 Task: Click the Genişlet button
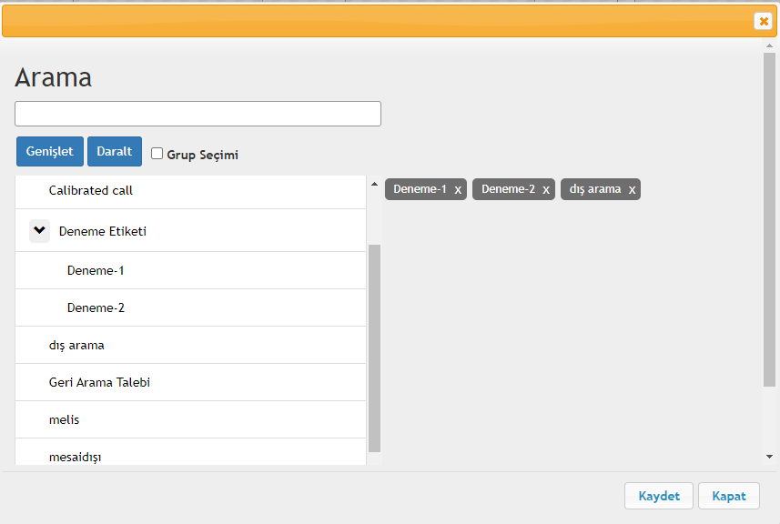tap(50, 151)
